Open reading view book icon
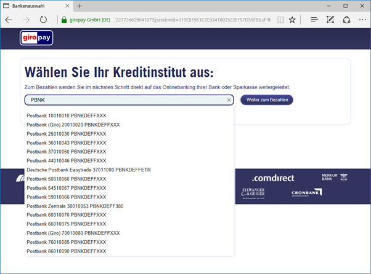Image resolution: width=371 pixels, height=274 pixels. click(x=280, y=20)
